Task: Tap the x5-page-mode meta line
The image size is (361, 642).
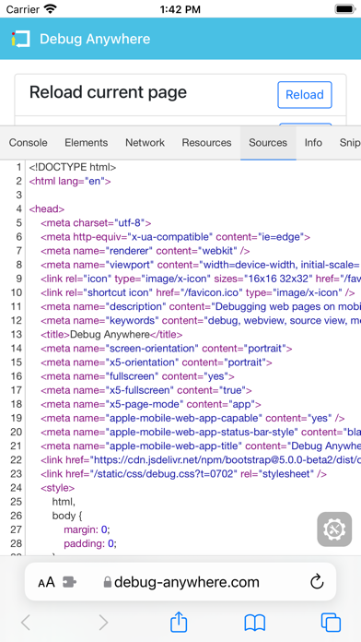Action: (151, 404)
